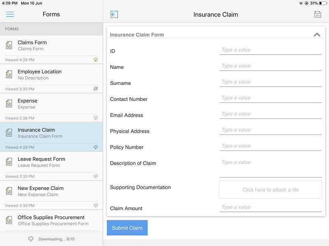Select Office Supplies Procurement form
This screenshot has height=246, width=329.
coord(51,221)
